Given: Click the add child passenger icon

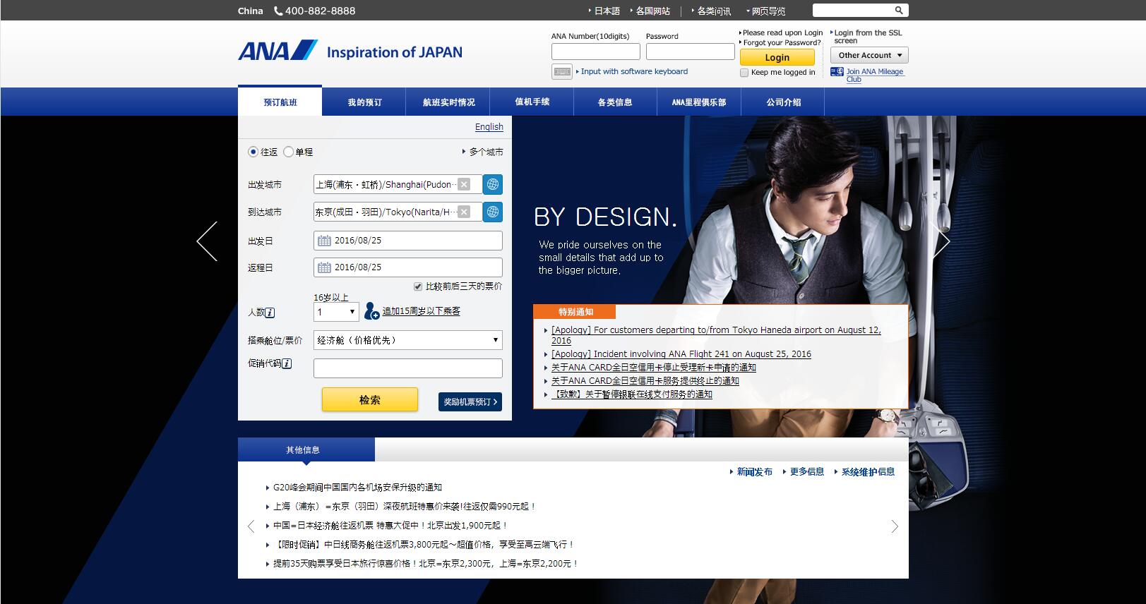Looking at the screenshot, I should coord(371,311).
